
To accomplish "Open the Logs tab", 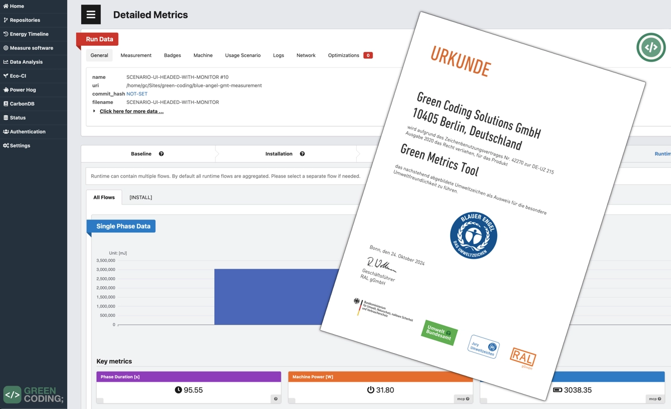I will [x=278, y=55].
